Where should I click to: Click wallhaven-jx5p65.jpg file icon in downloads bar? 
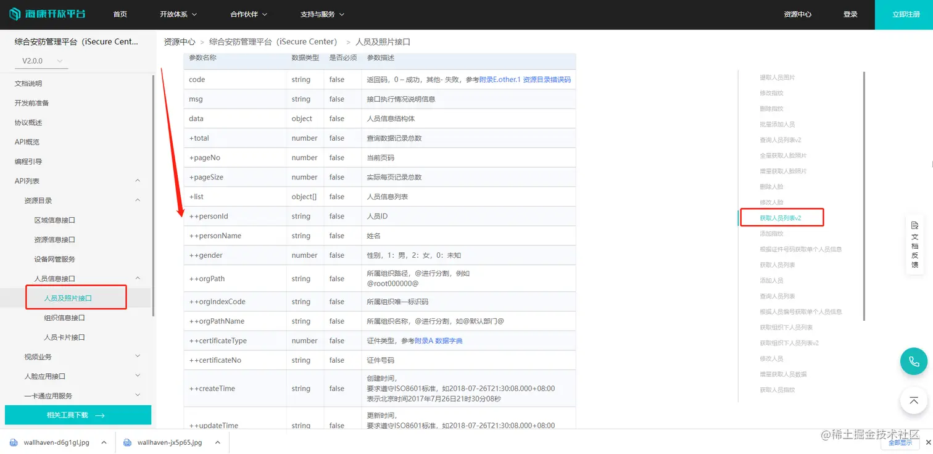coord(128,442)
